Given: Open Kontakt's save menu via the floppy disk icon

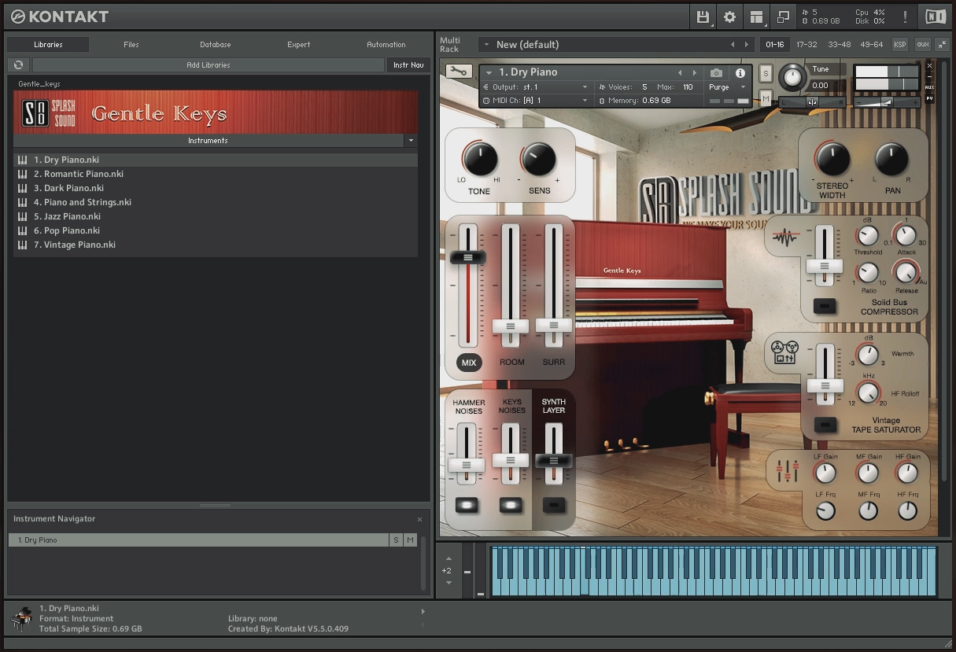Looking at the screenshot, I should (703, 17).
